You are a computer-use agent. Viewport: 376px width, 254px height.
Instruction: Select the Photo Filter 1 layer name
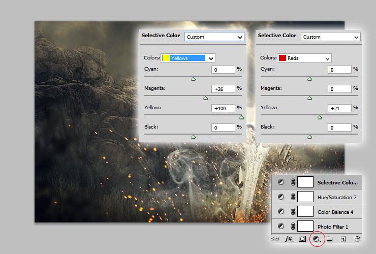coord(333,227)
